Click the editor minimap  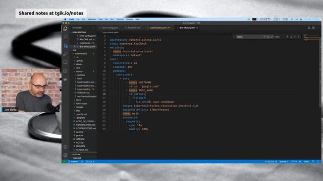coord(311,38)
